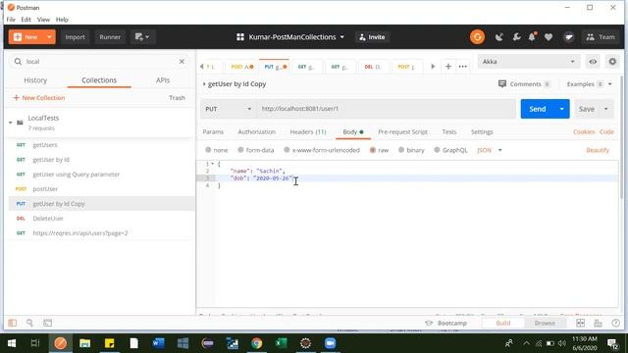Open the Send button dropdown arrow
The height and width of the screenshot is (353, 628).
(x=561, y=109)
